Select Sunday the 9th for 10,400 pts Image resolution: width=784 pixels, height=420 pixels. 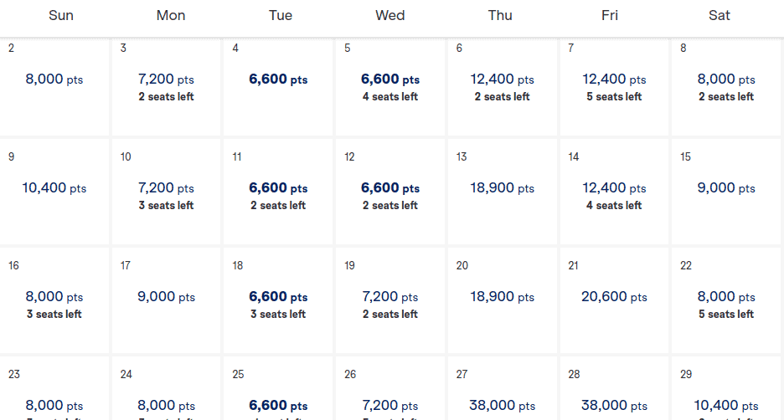55,192
